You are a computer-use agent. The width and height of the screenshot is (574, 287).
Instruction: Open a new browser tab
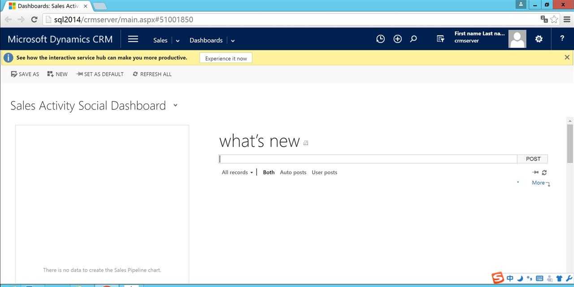[x=99, y=6]
